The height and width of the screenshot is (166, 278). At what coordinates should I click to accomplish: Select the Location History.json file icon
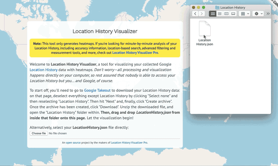(x=205, y=28)
